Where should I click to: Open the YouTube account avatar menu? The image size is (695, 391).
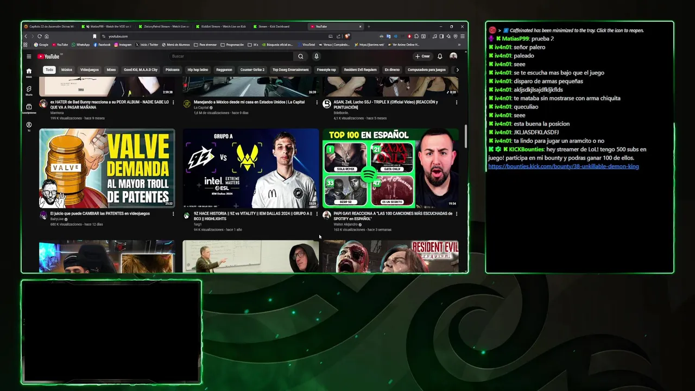pyautogui.click(x=453, y=56)
